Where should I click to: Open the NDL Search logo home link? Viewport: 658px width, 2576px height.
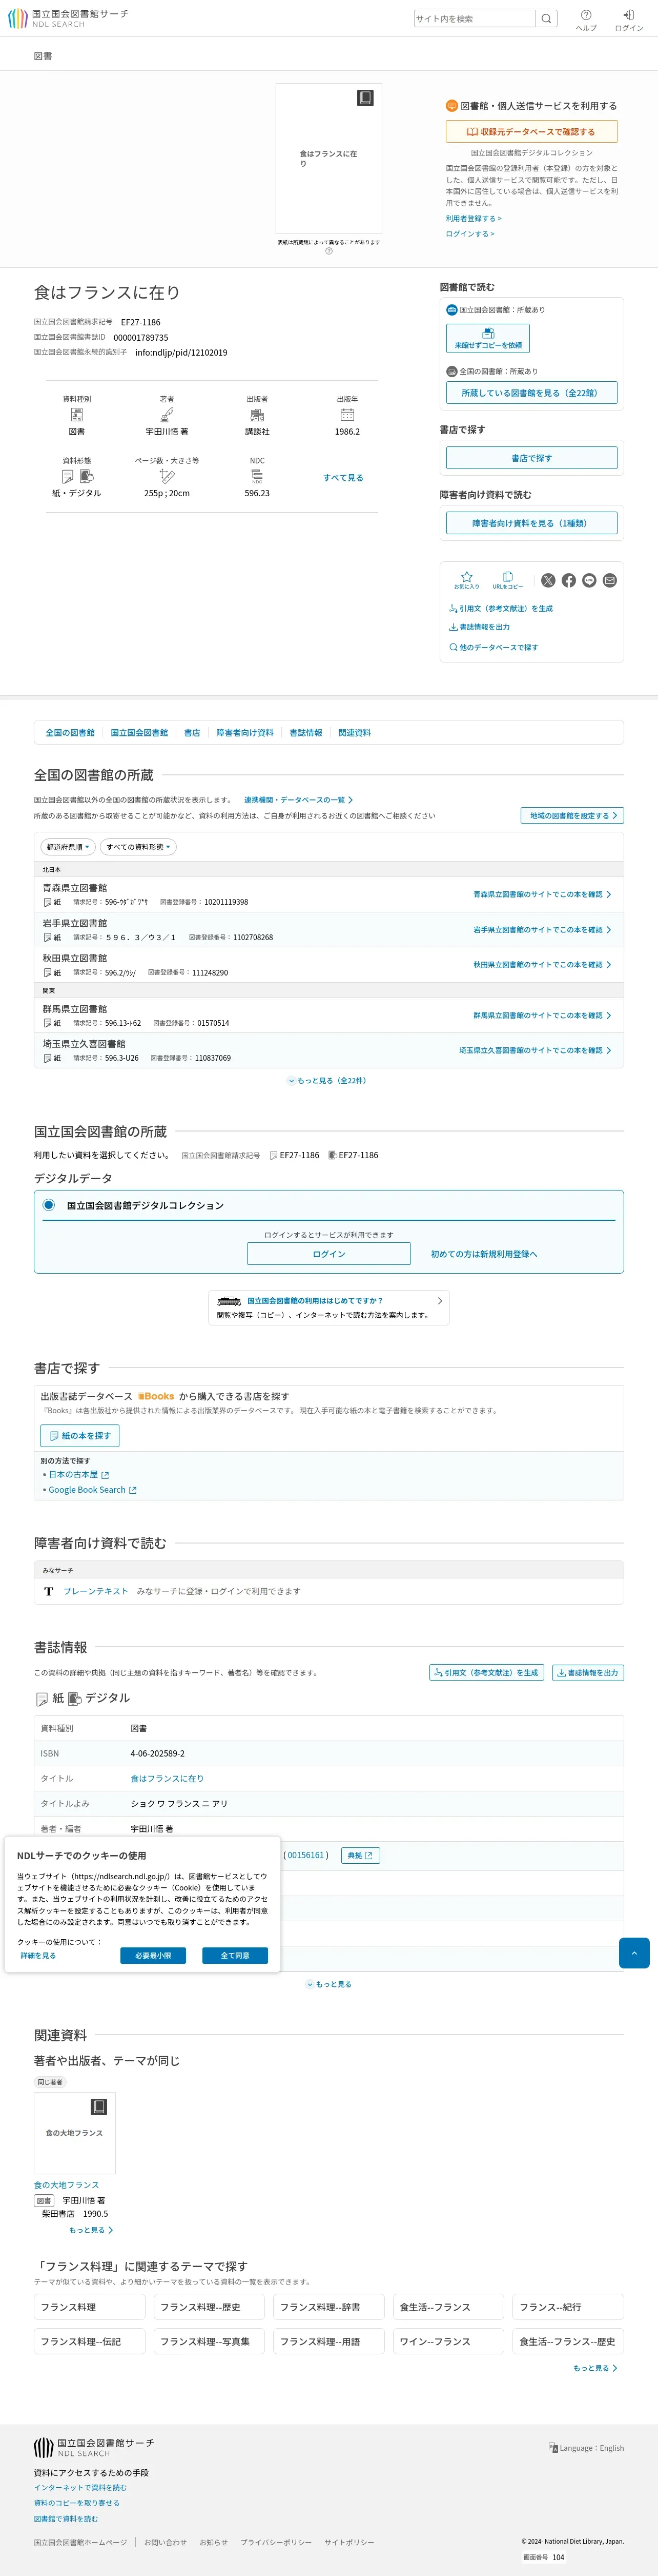[x=68, y=18]
